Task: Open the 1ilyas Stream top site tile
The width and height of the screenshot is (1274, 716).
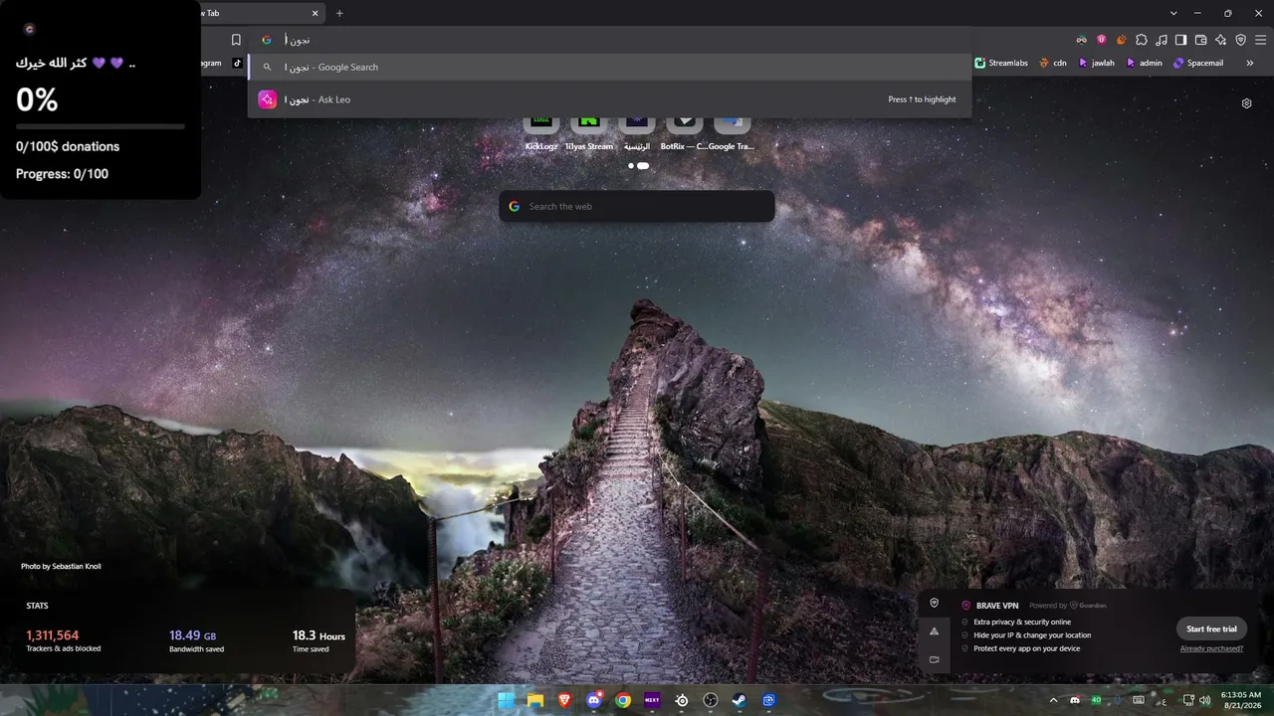Action: click(589, 131)
